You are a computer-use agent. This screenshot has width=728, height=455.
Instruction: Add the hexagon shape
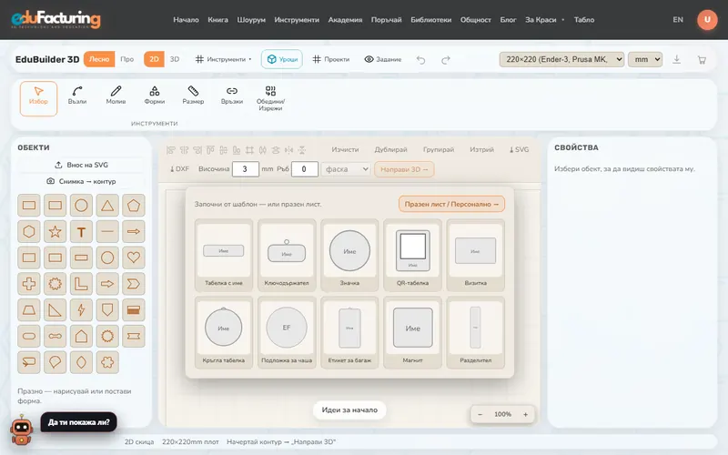pos(29,231)
